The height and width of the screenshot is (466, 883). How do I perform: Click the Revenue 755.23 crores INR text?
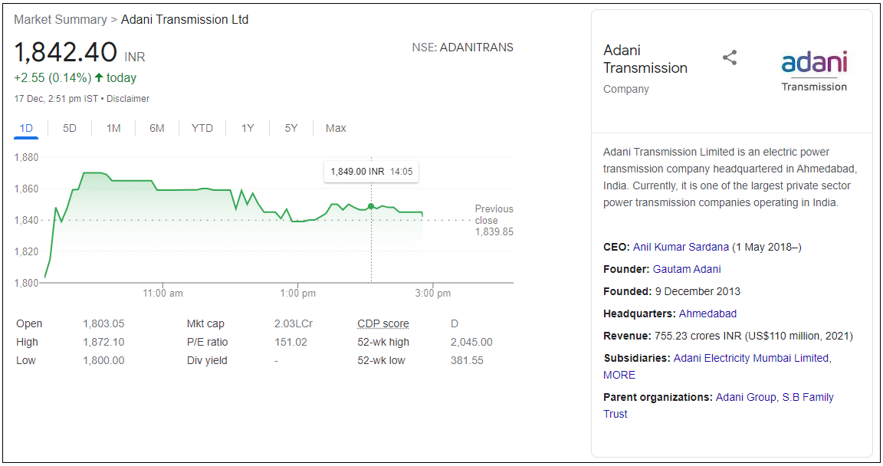coord(728,336)
